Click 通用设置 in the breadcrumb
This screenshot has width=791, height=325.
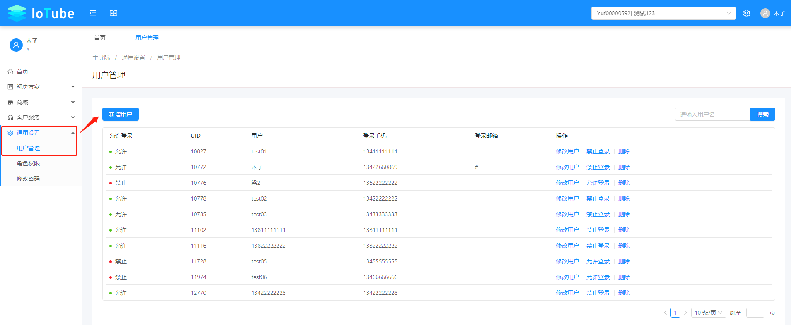(133, 57)
